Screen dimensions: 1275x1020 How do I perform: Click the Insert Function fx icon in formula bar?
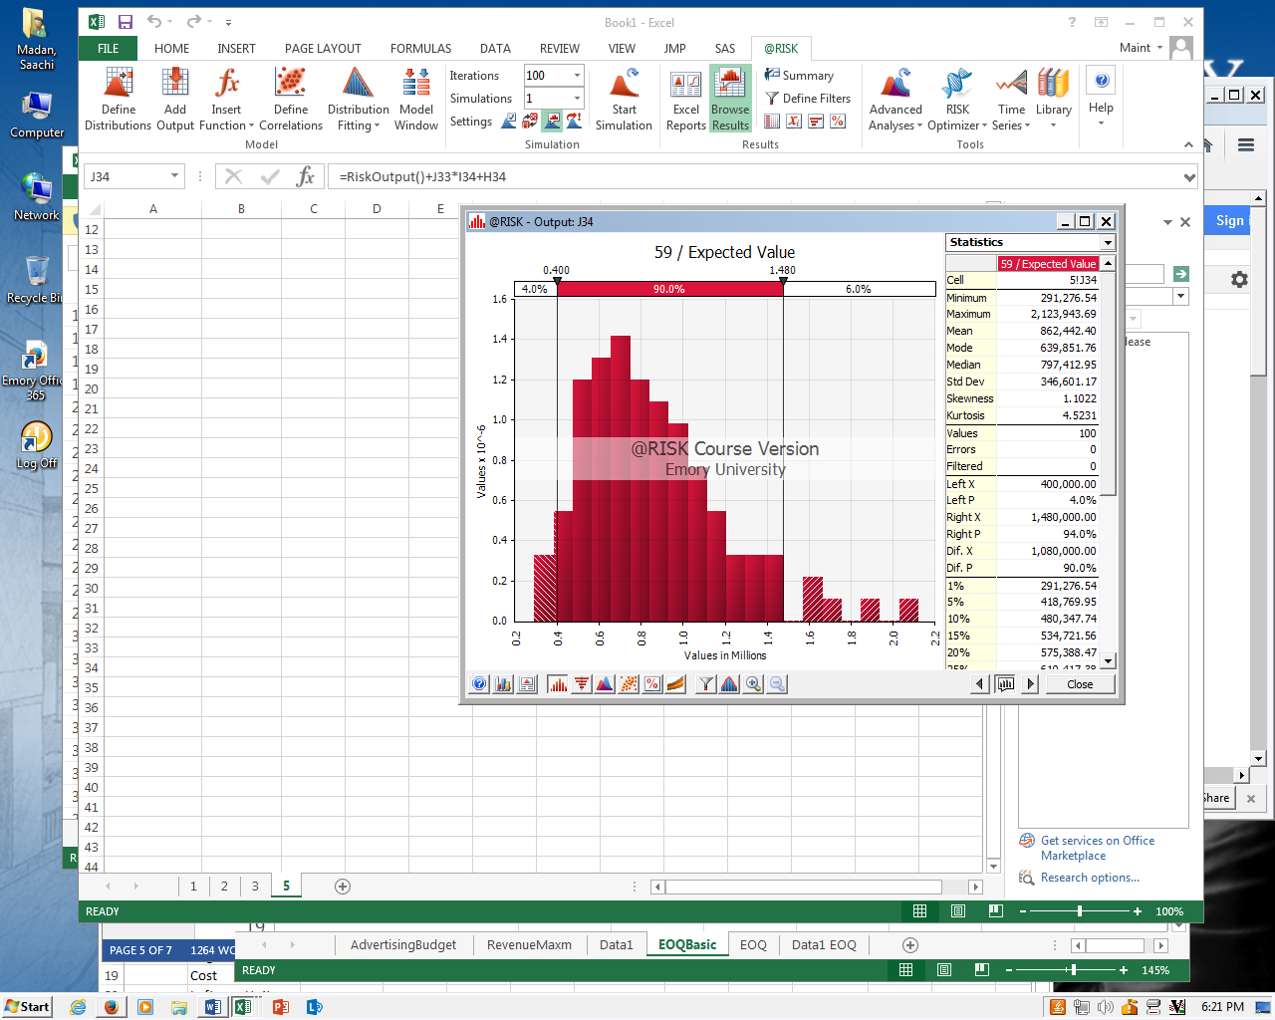306,176
